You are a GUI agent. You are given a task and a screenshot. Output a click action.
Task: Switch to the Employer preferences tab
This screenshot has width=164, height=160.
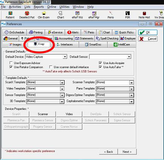pos(128,38)
